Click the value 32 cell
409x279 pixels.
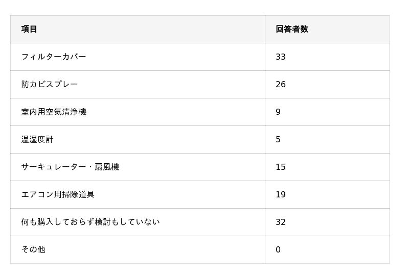point(281,222)
